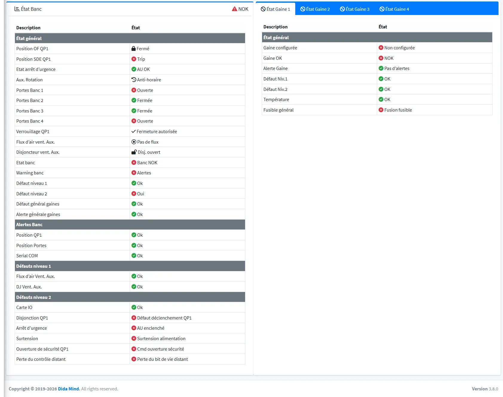Viewport: 503px width, 397px height.
Task: Click the Perte du contrôle distant label
Action: [41, 359]
